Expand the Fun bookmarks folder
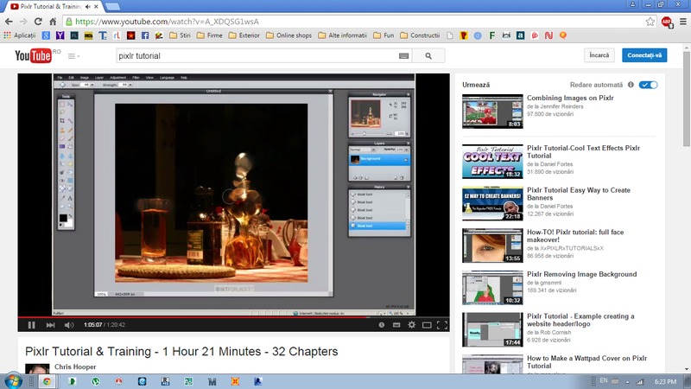This screenshot has height=389, width=691. click(384, 35)
